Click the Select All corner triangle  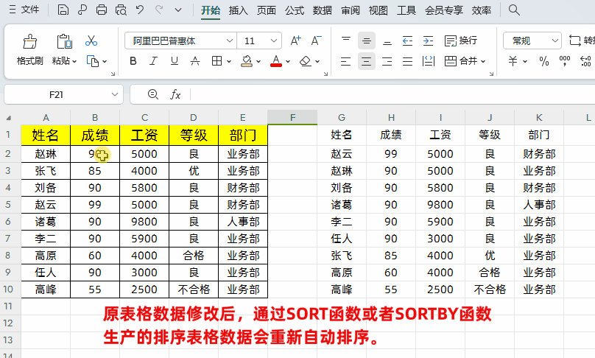pos(8,118)
